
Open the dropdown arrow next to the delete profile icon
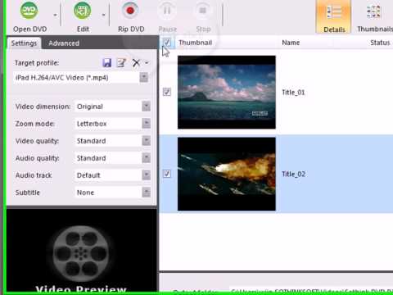click(147, 63)
